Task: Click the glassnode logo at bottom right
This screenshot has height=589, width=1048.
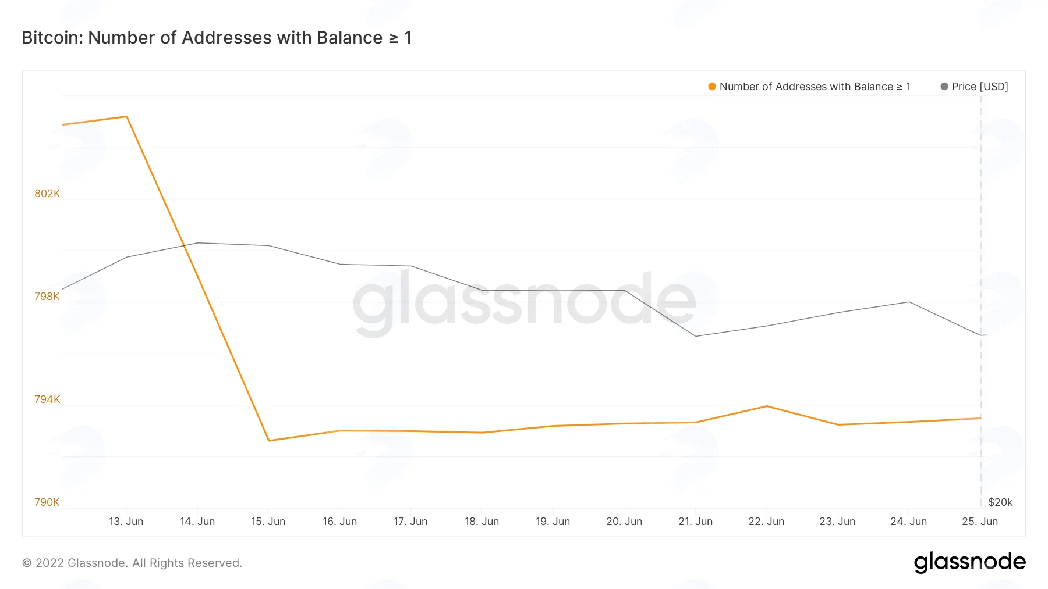Action: point(969,562)
